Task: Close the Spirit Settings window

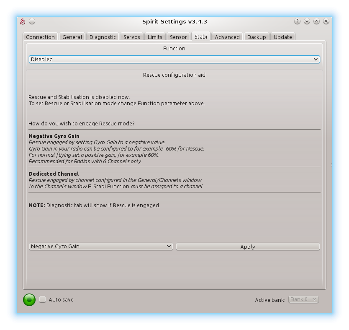Action: (x=326, y=21)
